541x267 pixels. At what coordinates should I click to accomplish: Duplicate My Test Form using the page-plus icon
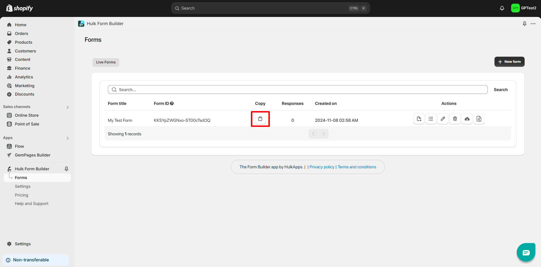coord(419,119)
